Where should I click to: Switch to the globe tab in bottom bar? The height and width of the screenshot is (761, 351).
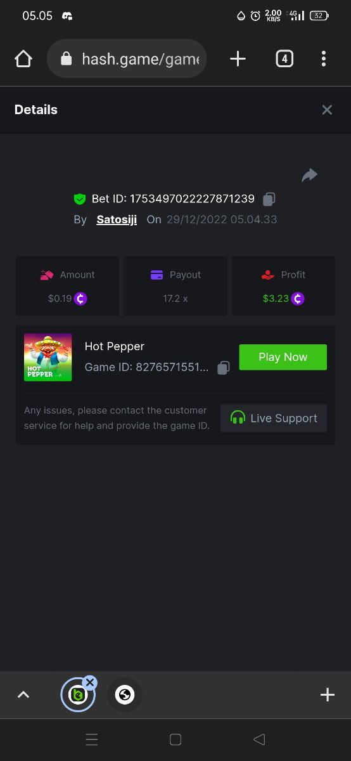tap(125, 696)
